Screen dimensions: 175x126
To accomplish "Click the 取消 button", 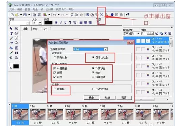I will [x=108, y=98].
